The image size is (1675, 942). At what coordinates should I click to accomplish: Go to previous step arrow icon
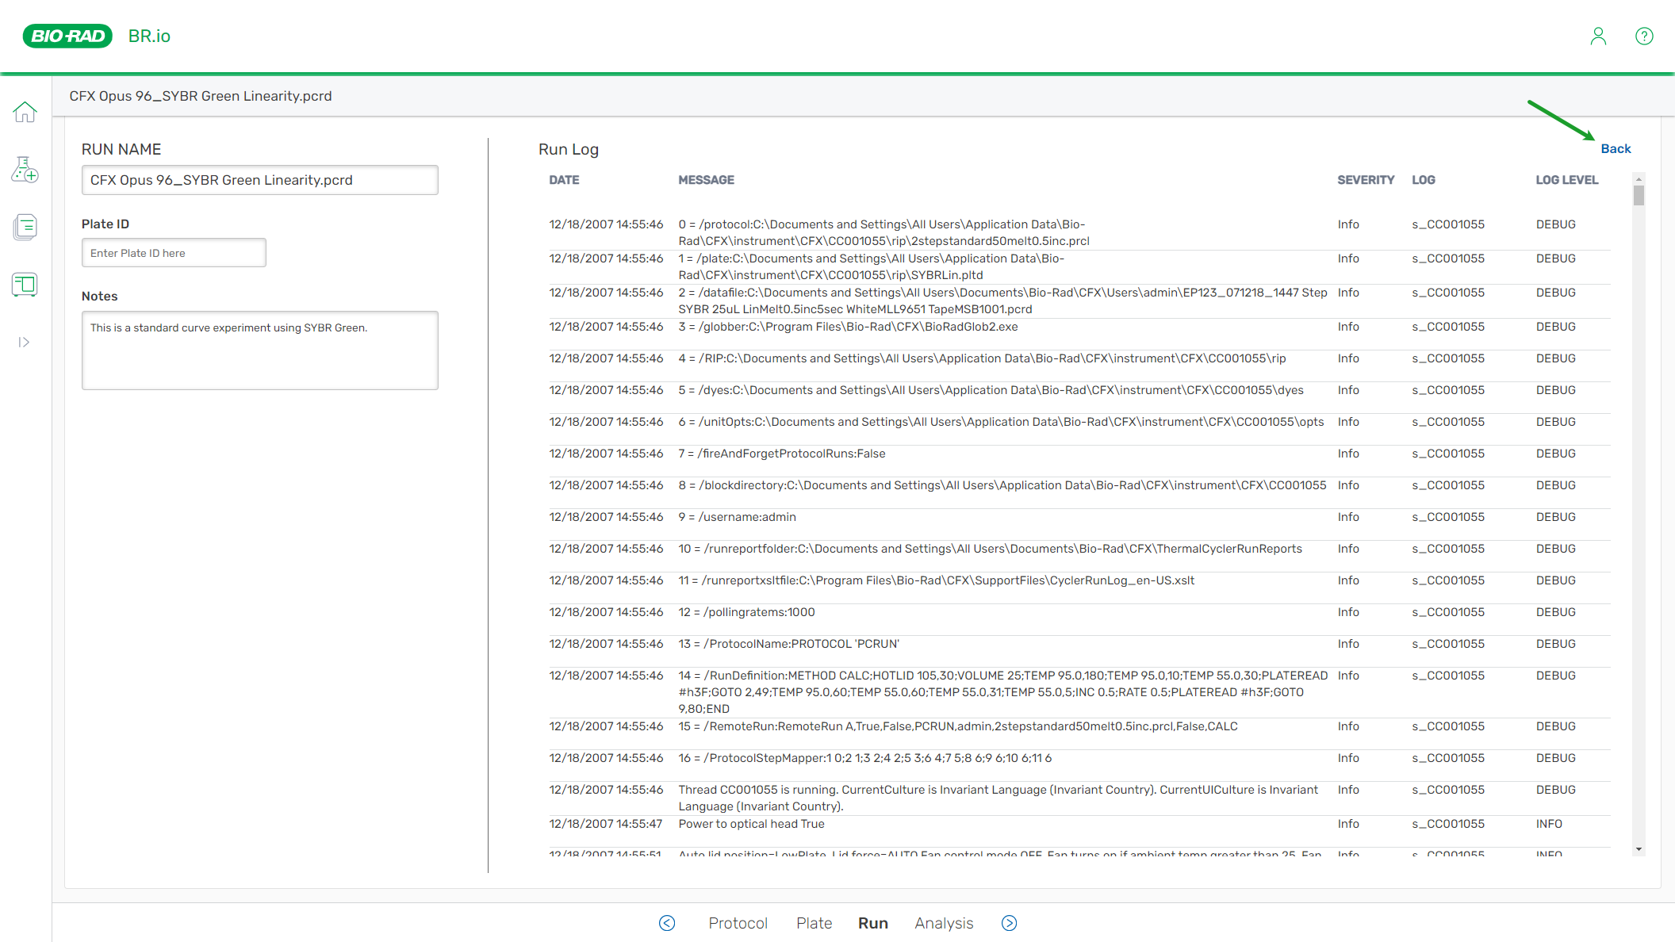(x=667, y=923)
